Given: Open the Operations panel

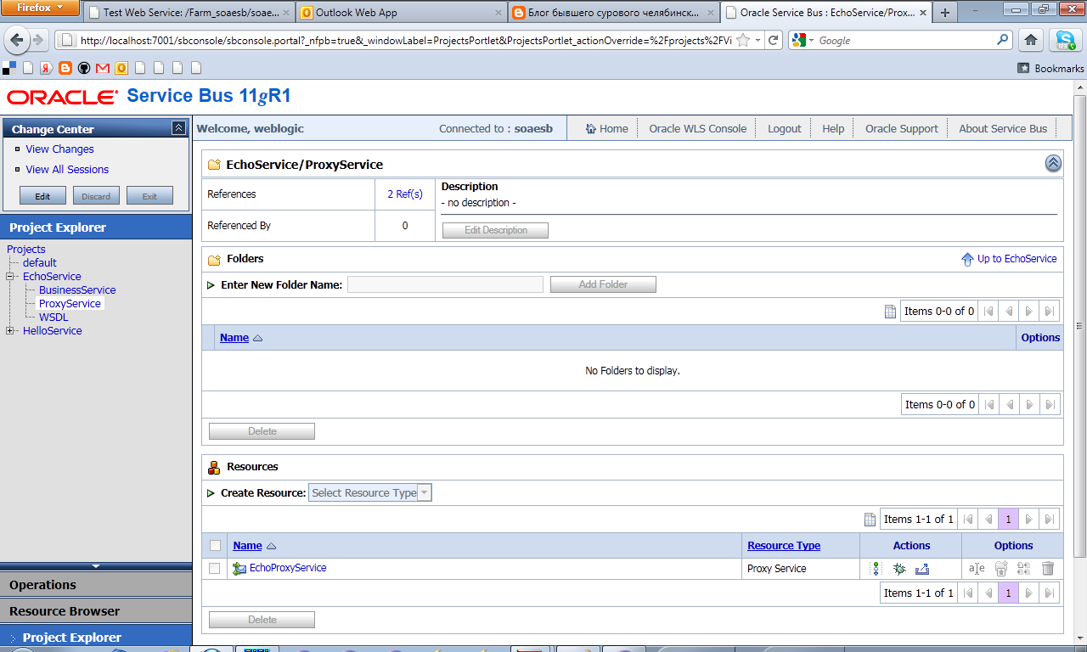Looking at the screenshot, I should (x=96, y=585).
